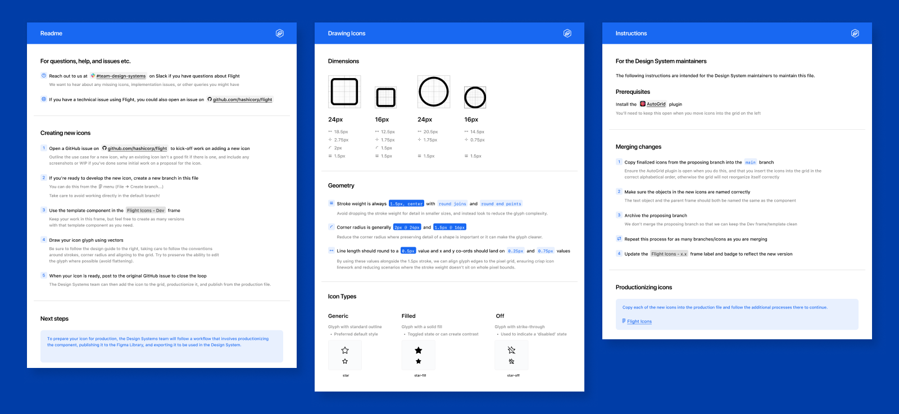Click the Figma file icon before Flight Icons link
The image size is (899, 414).
click(624, 321)
